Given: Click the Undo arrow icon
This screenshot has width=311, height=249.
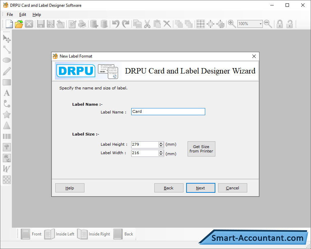Looking at the screenshot, I should click(116, 24).
